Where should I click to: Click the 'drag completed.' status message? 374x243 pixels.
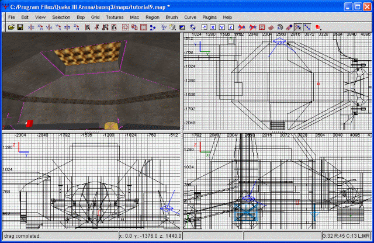coord(22,236)
